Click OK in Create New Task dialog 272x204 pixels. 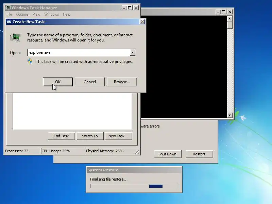click(x=57, y=82)
